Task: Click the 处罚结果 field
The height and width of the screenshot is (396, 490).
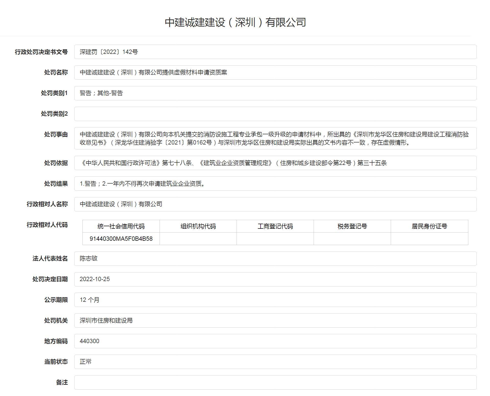Action: click(275, 184)
